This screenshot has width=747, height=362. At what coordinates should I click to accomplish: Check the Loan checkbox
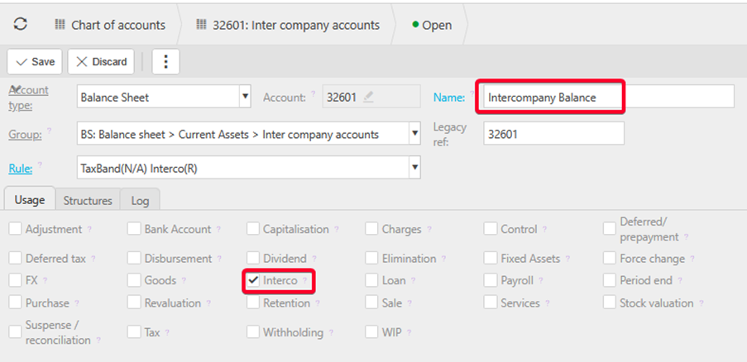coord(371,280)
